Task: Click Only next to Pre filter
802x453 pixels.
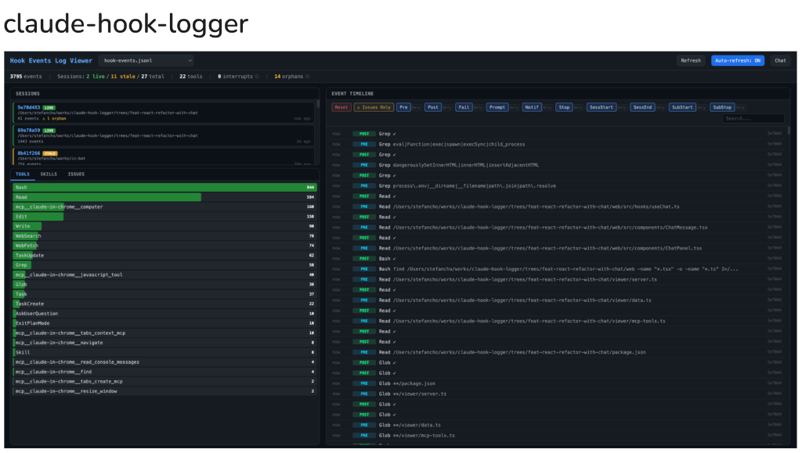Action: 416,108
